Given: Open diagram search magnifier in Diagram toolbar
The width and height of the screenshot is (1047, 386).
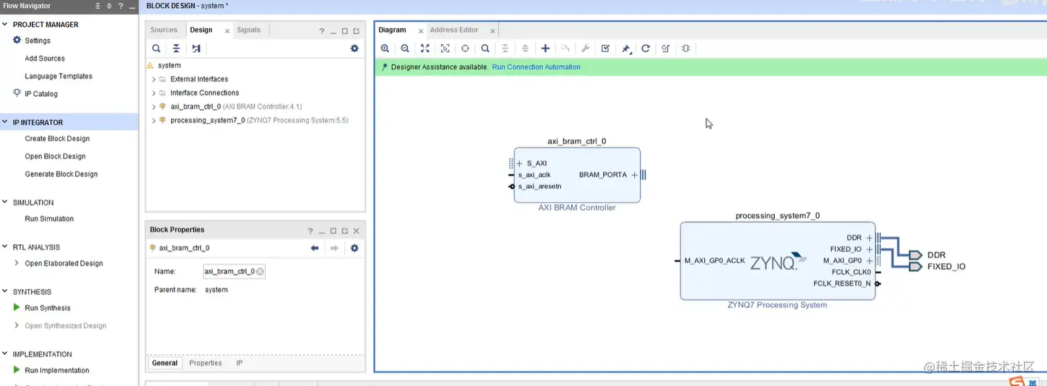Looking at the screenshot, I should pyautogui.click(x=485, y=48).
